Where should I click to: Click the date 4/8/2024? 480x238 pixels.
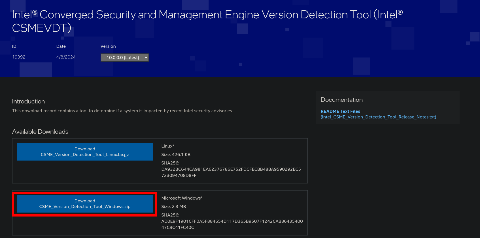pyautogui.click(x=66, y=57)
